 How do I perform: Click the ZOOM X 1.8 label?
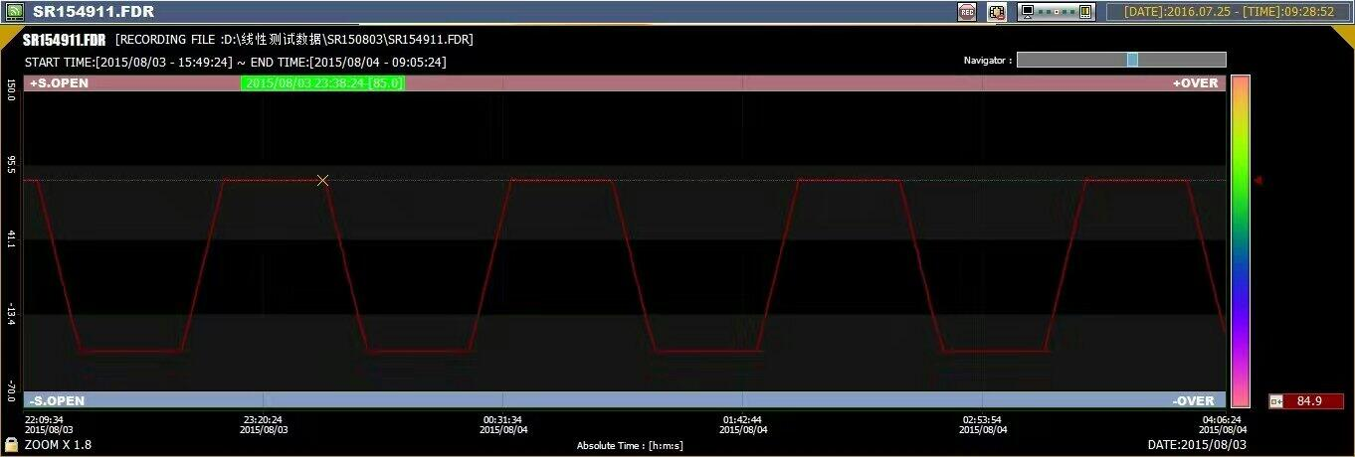point(58,444)
